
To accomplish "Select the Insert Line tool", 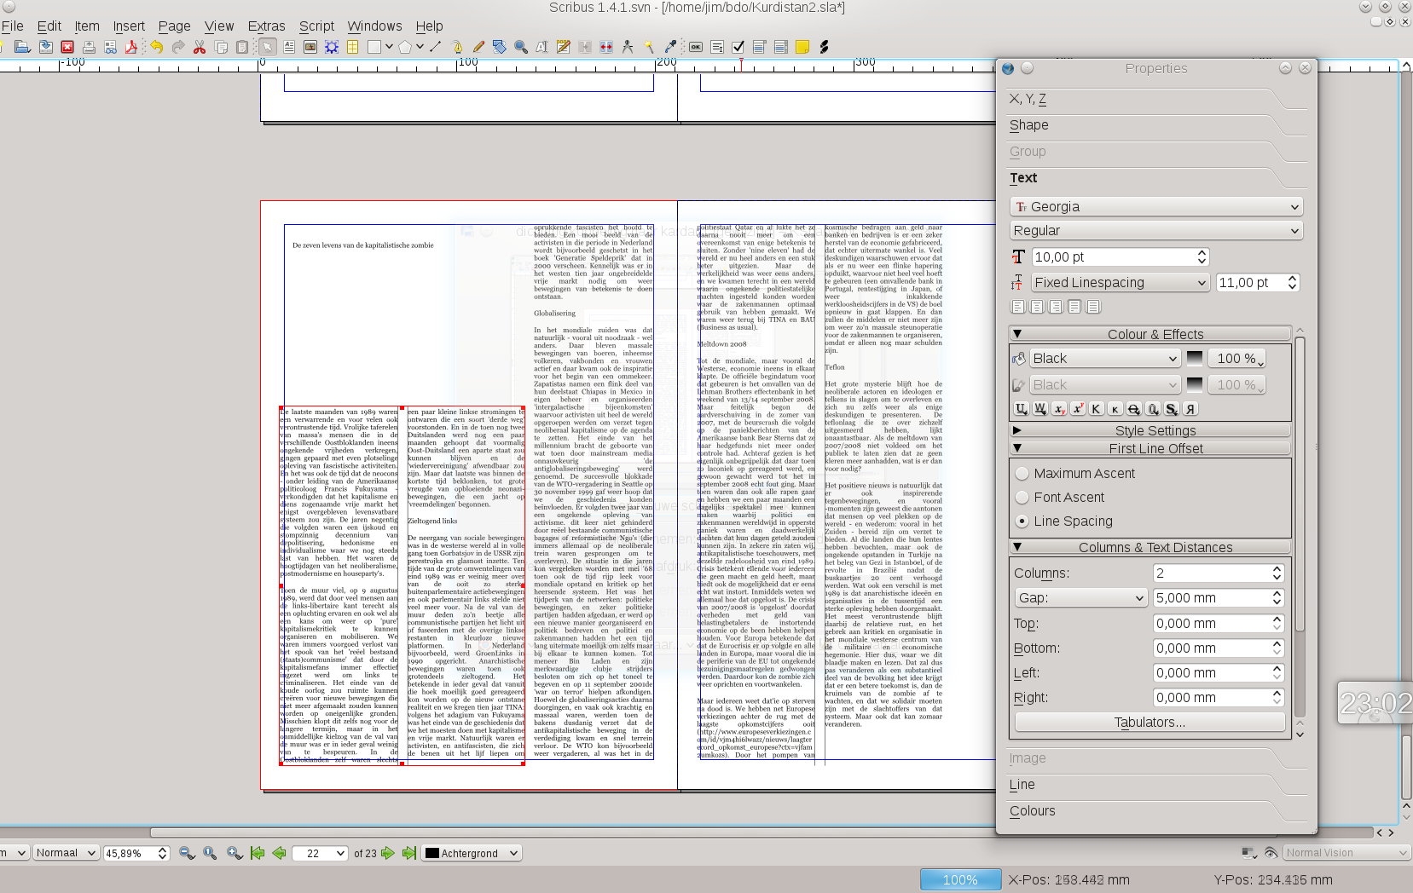I will coord(435,47).
